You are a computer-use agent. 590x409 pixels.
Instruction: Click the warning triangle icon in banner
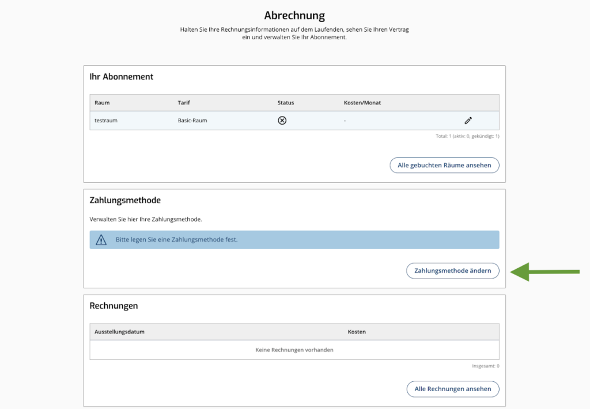101,240
